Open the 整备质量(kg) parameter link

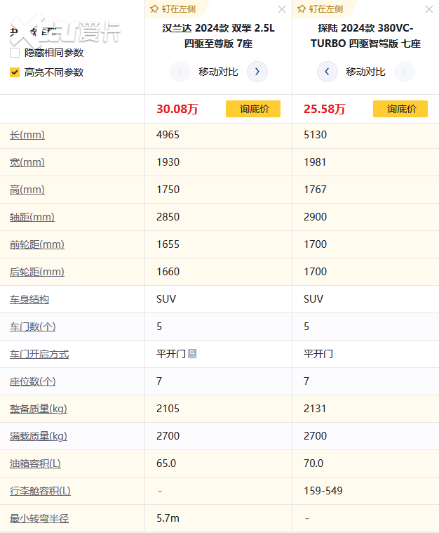39,409
